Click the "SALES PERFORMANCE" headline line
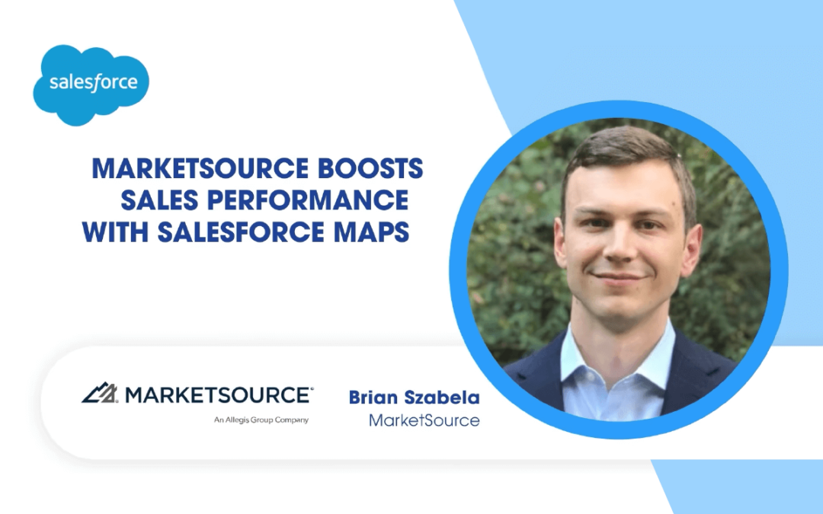This screenshot has width=823, height=514. pyautogui.click(x=264, y=200)
